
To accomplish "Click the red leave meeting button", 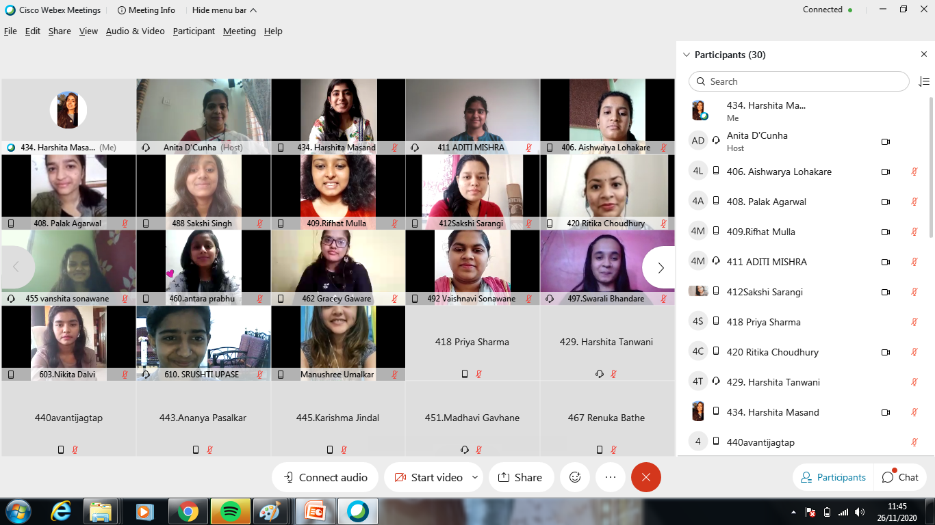I will pos(645,477).
